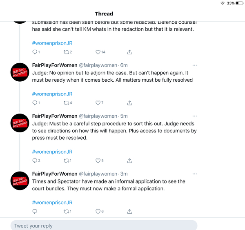Open more options on the 5m tweet
Screen dimensions: 245x230
[x=195, y=116]
